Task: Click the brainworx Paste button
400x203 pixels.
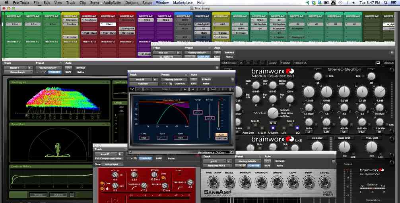Action: [285, 63]
